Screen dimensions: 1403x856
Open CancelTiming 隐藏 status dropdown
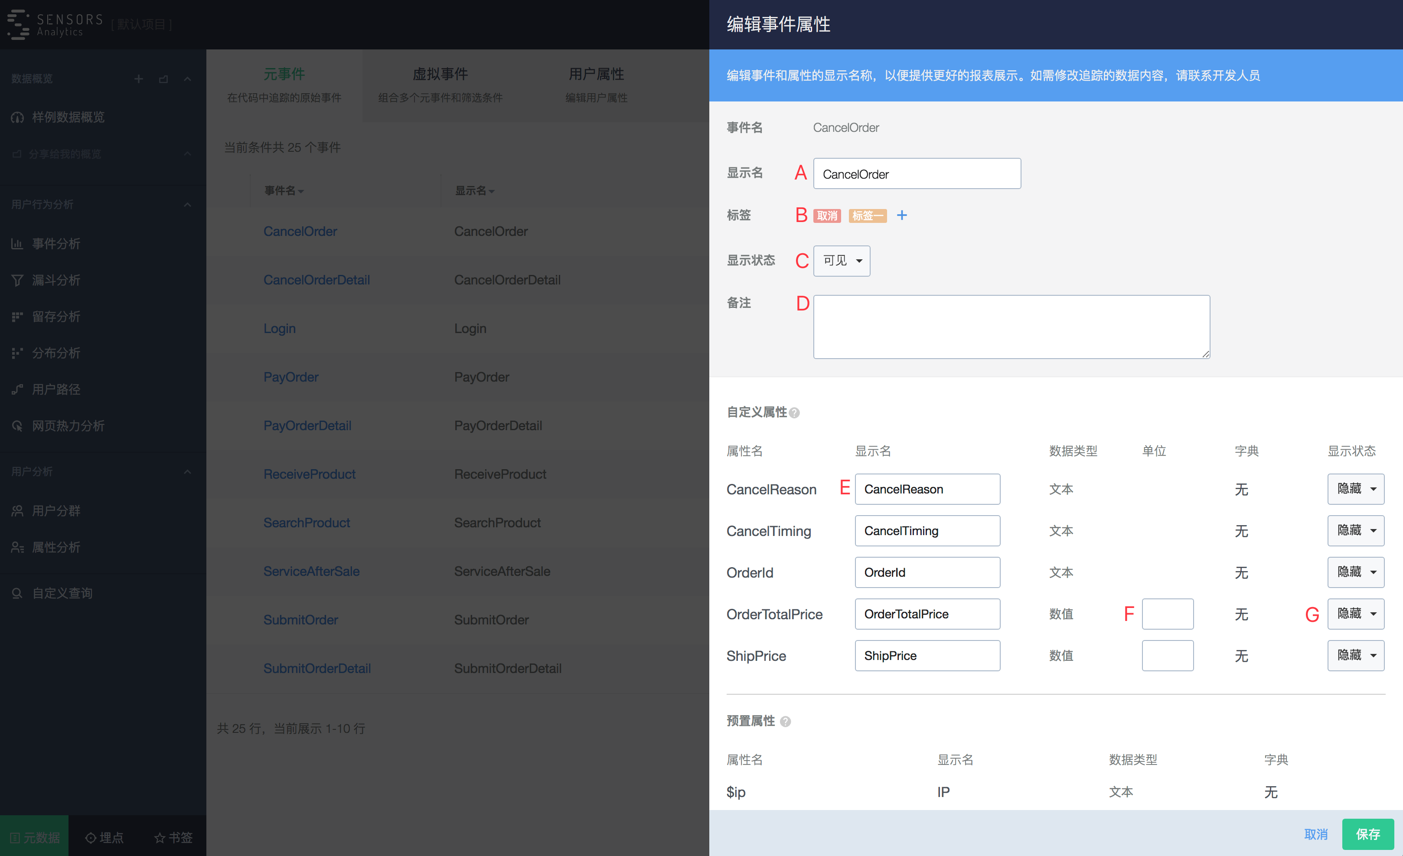[x=1356, y=531]
